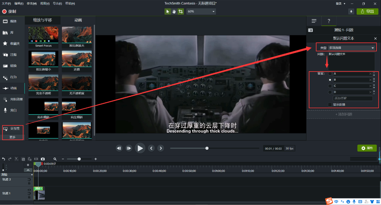
Task: Click the 添加答案 add answer field
Action: pyautogui.click(x=352, y=99)
